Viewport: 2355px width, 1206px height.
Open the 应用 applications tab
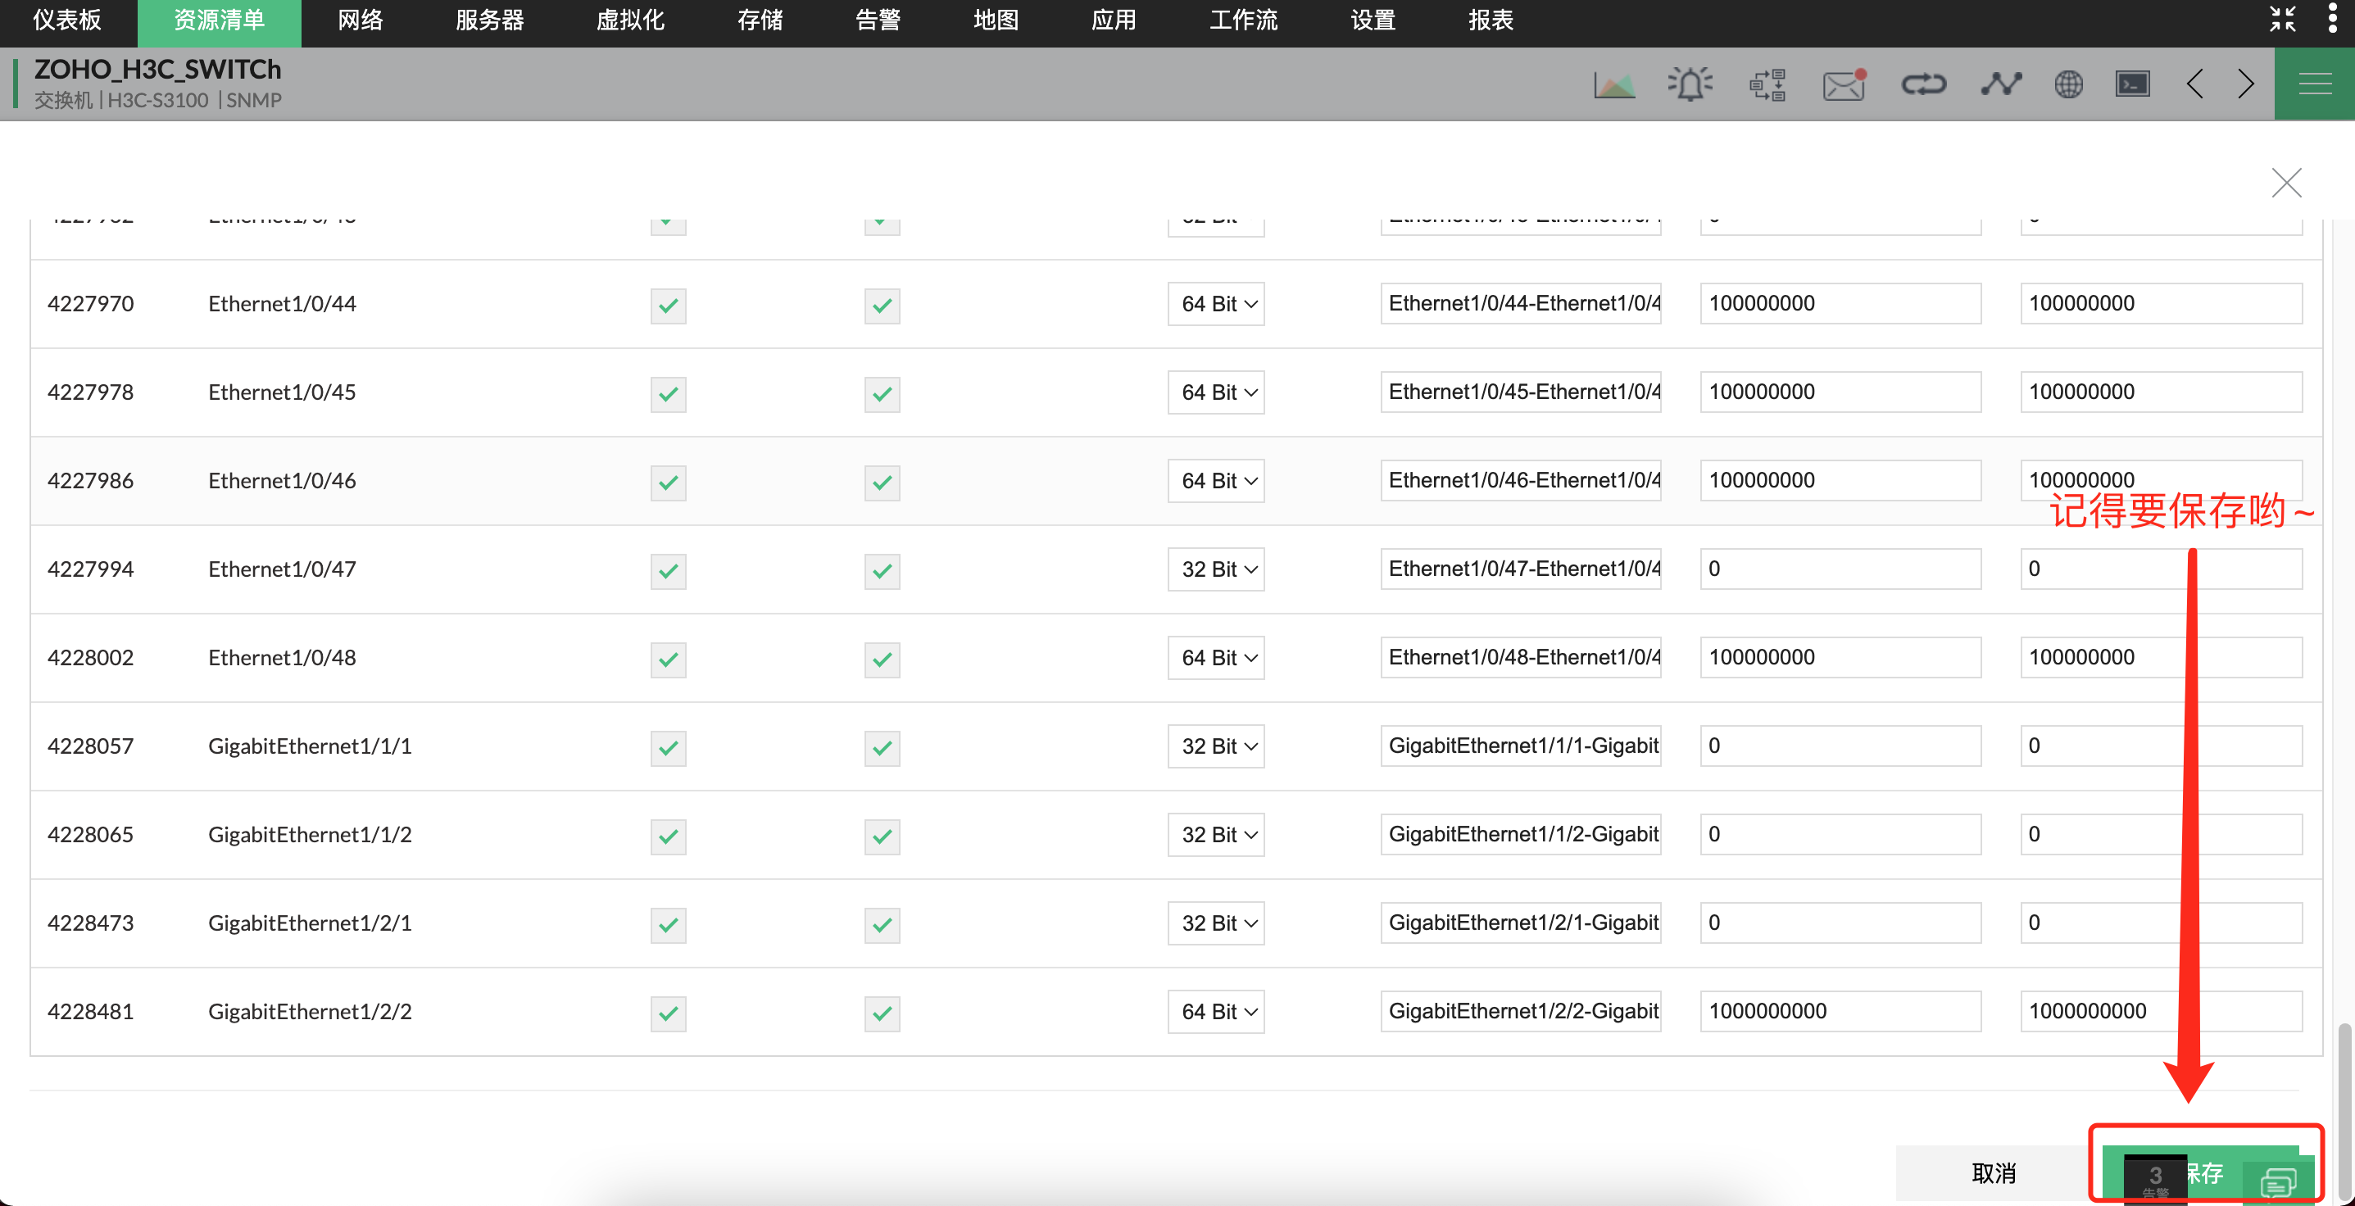(x=1114, y=20)
